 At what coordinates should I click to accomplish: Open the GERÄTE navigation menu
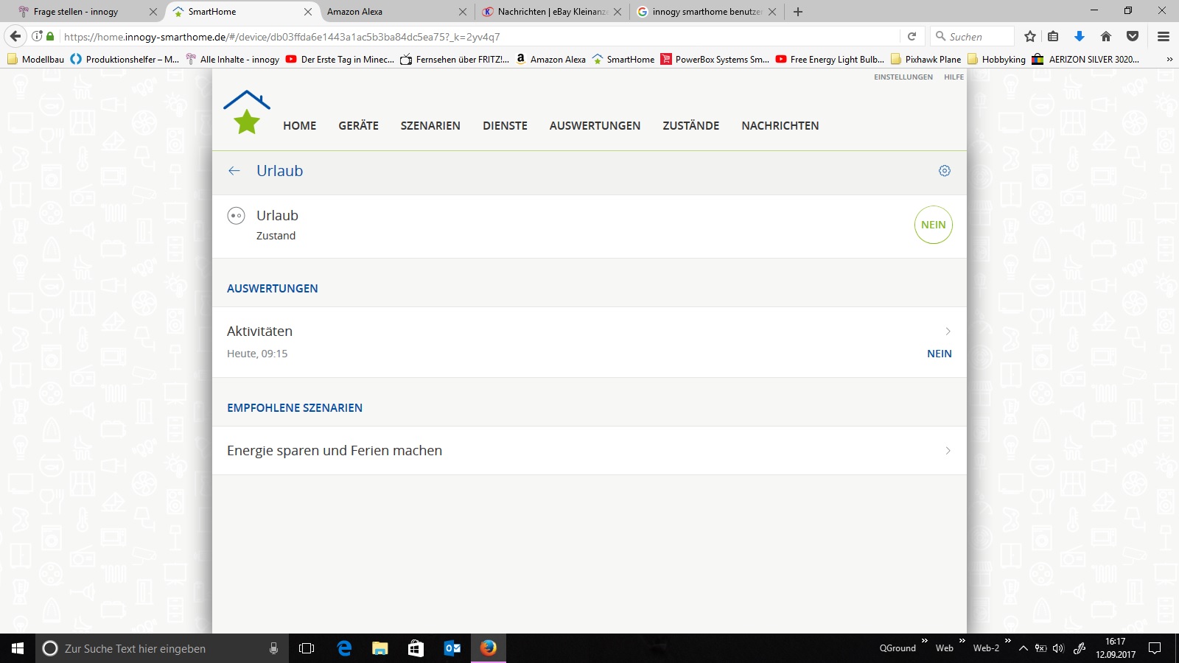[358, 126]
